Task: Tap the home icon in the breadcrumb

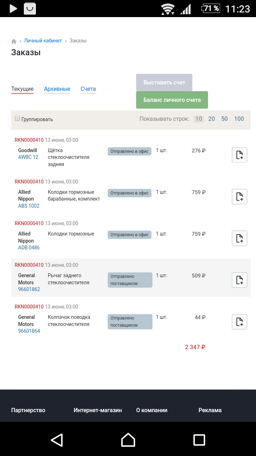Action: [14, 41]
